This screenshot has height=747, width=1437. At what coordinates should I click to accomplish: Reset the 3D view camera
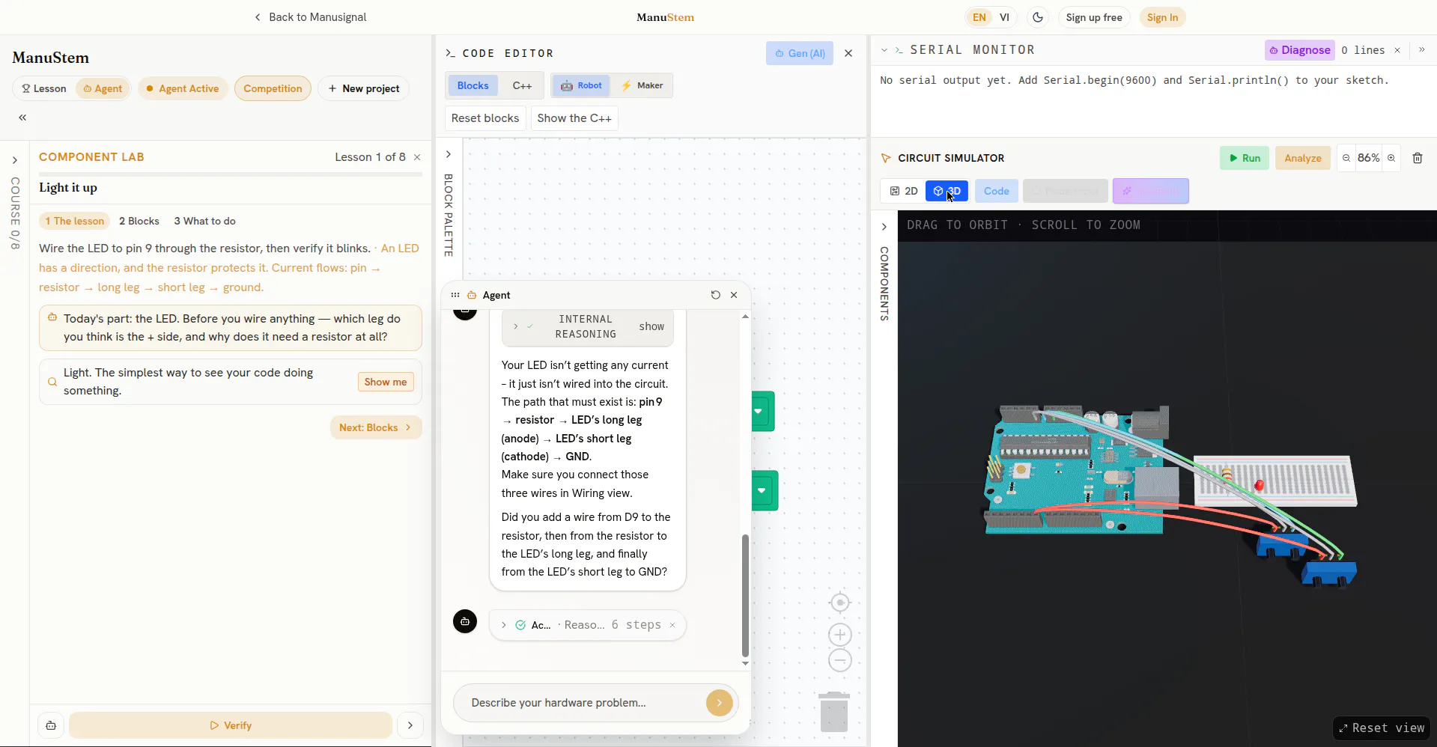1382,728
